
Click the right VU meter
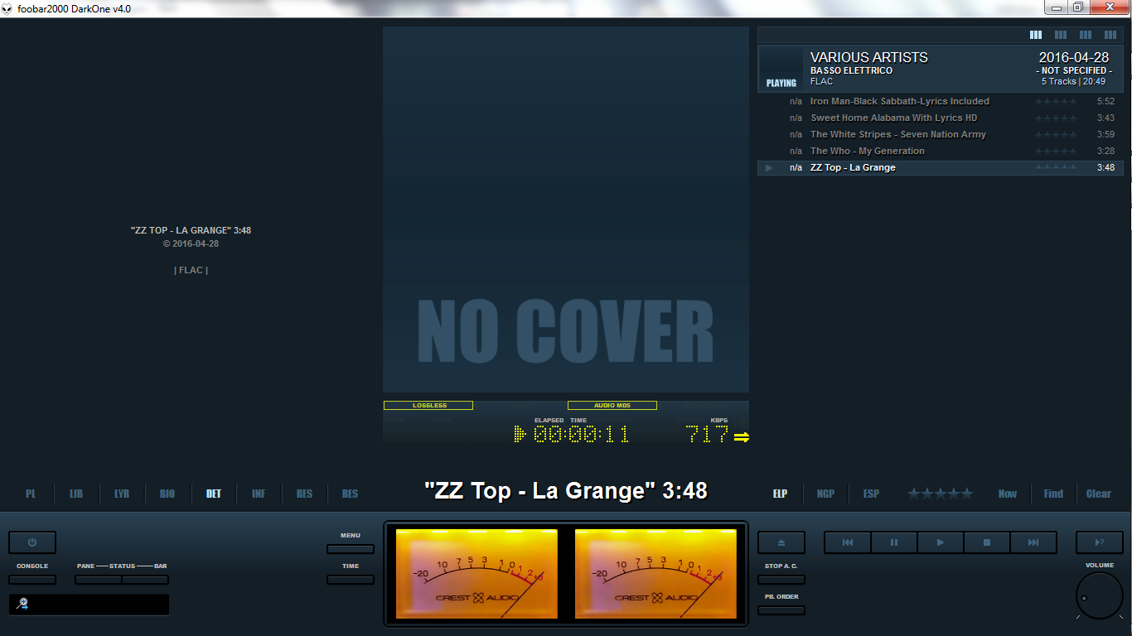(655, 574)
